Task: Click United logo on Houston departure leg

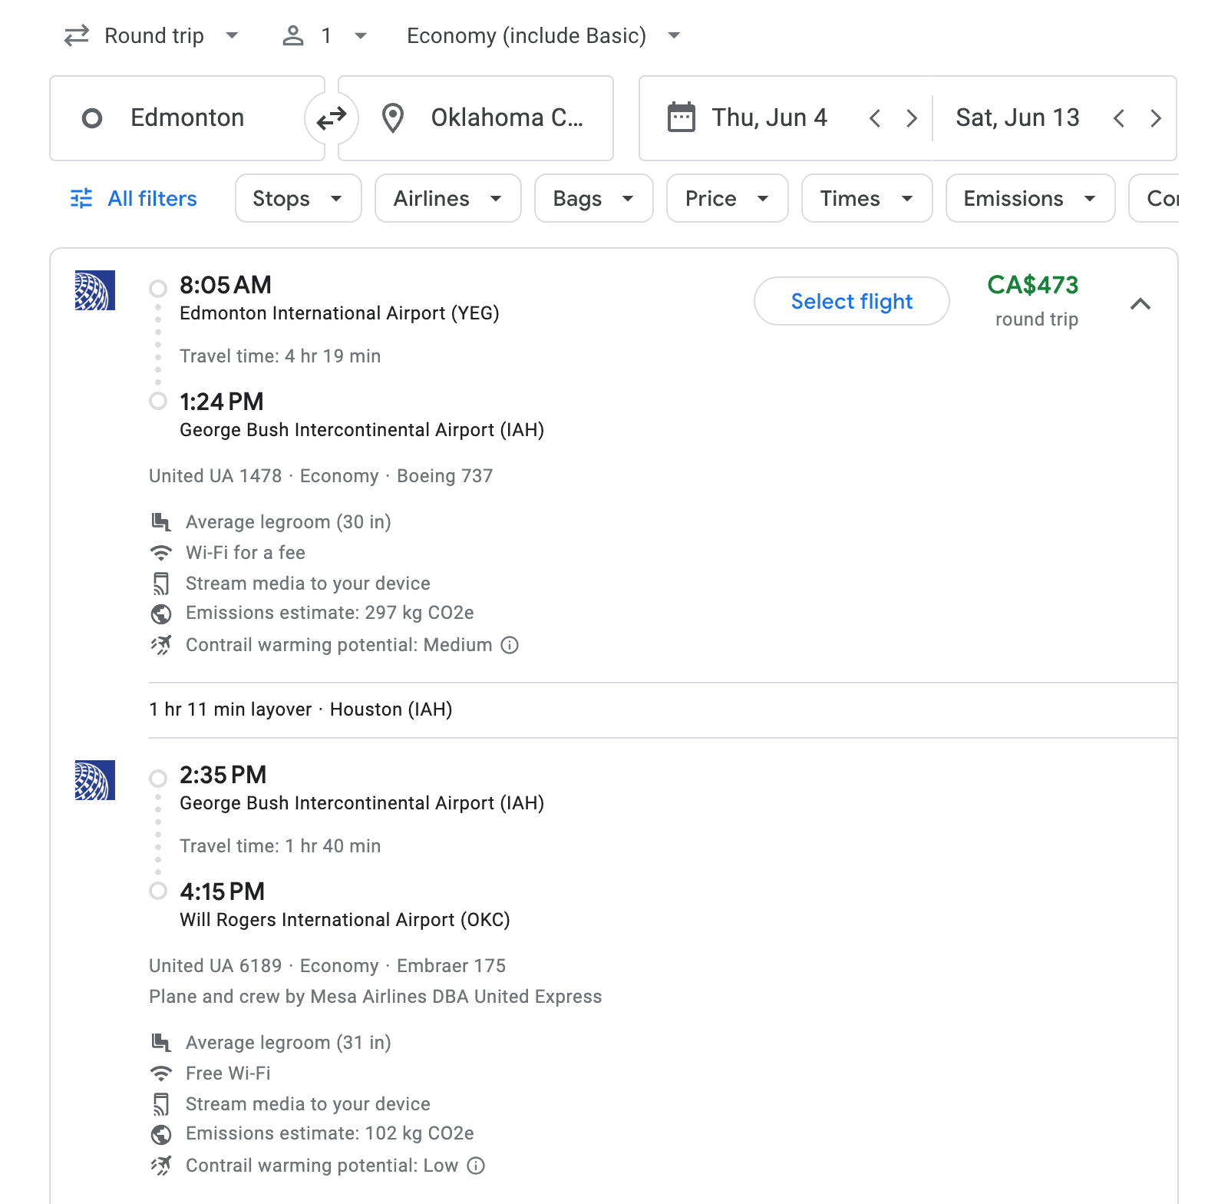Action: coord(95,780)
